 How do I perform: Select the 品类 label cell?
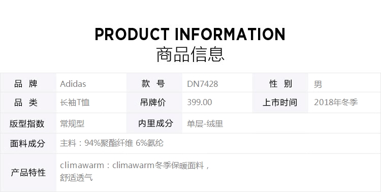(x=28, y=103)
